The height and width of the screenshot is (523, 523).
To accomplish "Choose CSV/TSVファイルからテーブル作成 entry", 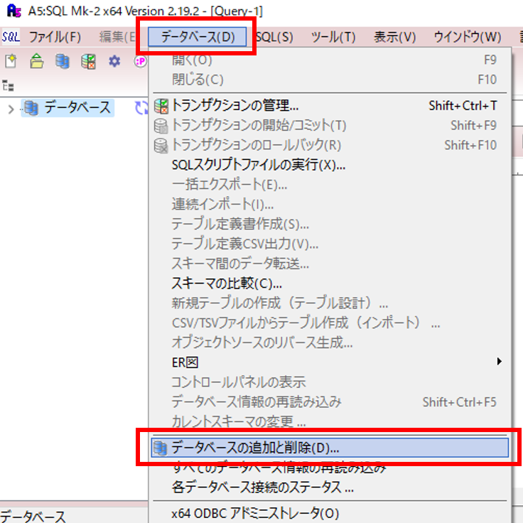I will point(331,323).
